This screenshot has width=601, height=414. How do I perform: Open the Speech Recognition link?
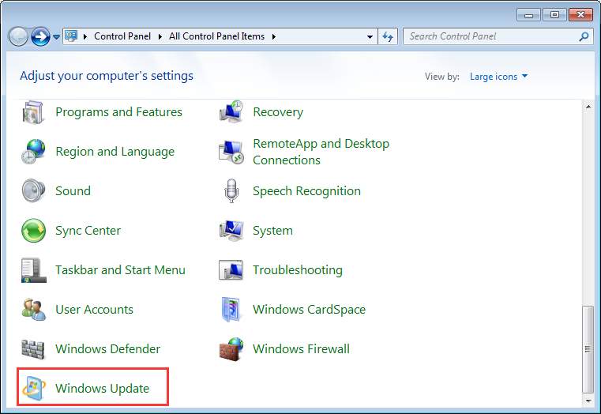[x=306, y=191]
